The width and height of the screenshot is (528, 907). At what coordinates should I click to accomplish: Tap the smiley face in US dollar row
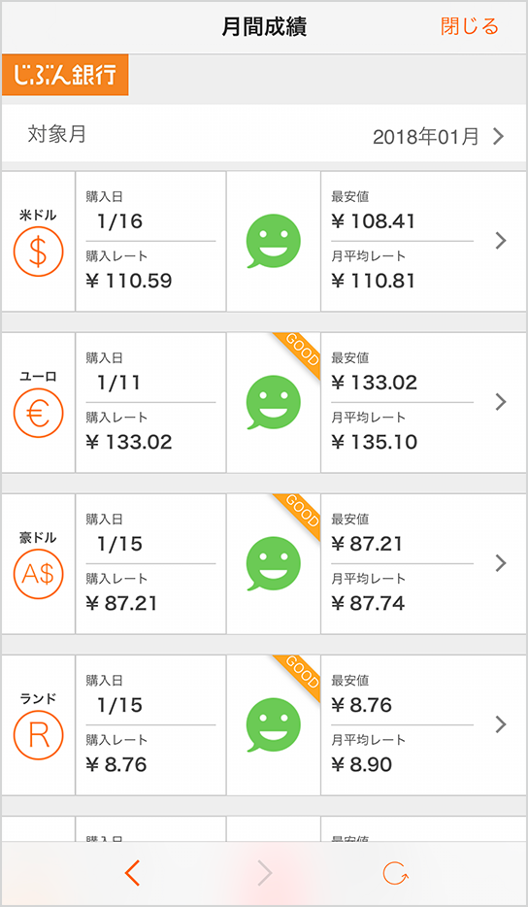pyautogui.click(x=273, y=241)
